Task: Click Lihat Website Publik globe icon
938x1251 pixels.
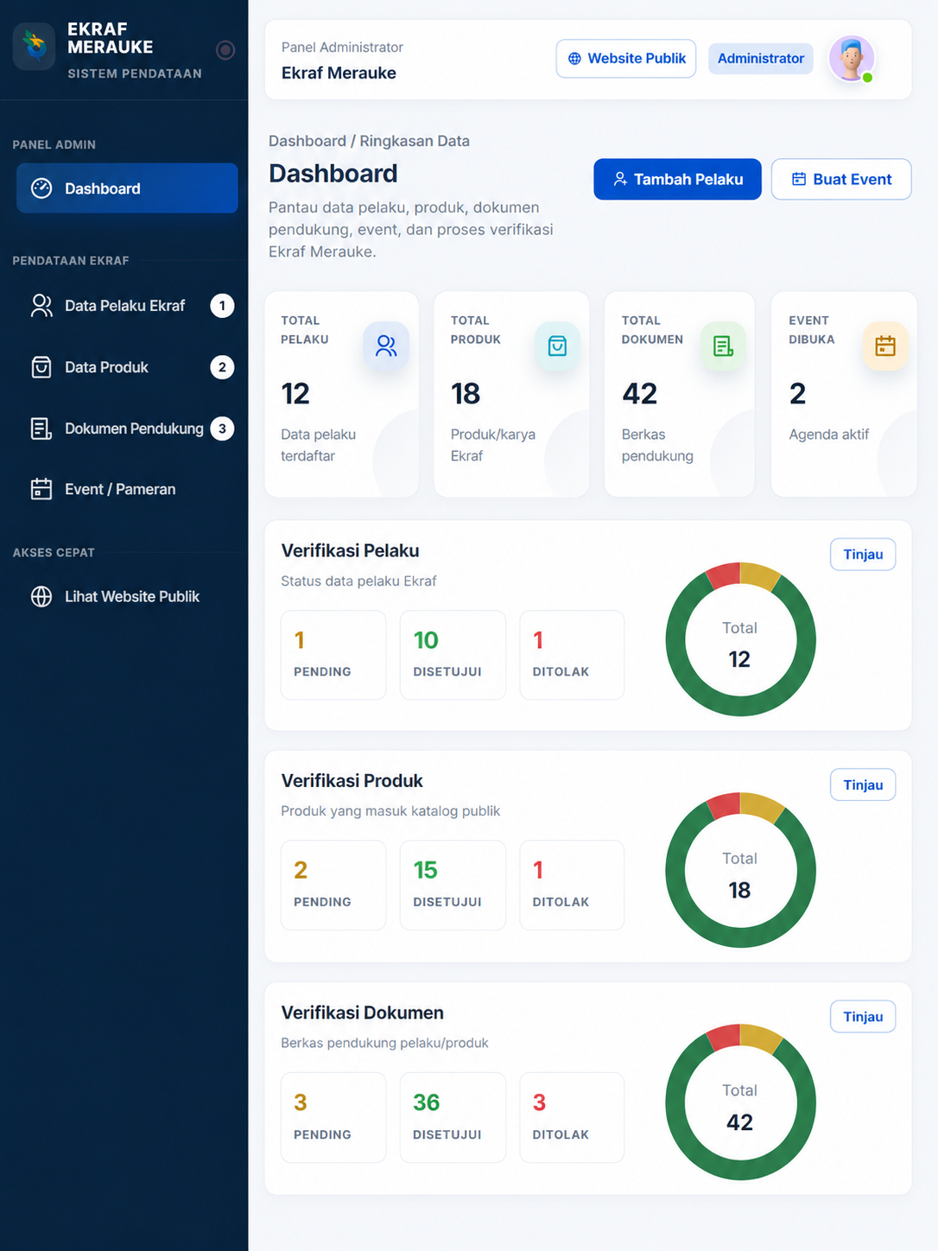Action: (41, 597)
